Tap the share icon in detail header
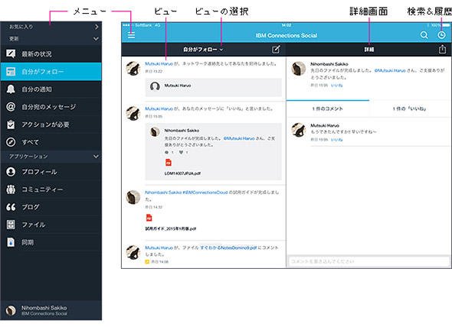The height and width of the screenshot is (327, 452). tap(442, 49)
